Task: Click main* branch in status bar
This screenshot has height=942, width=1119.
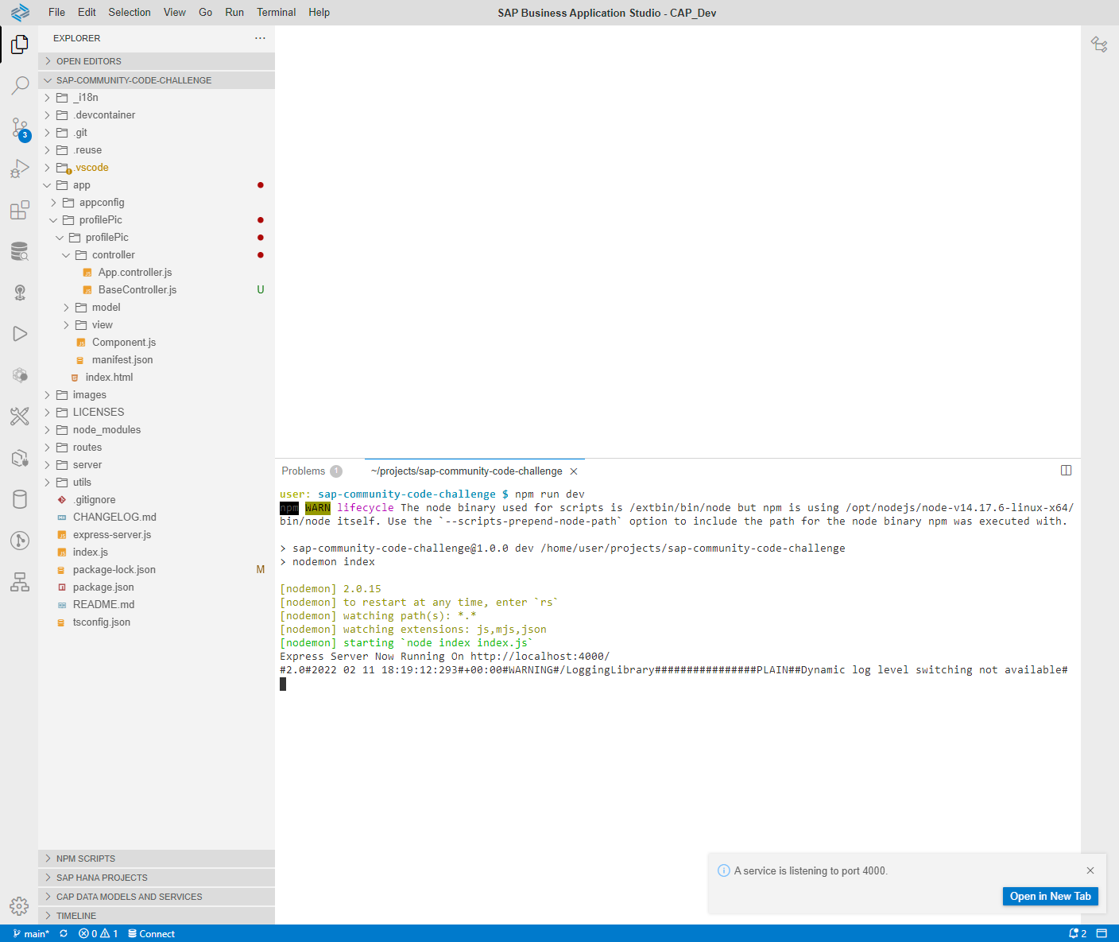Action: click(31, 934)
